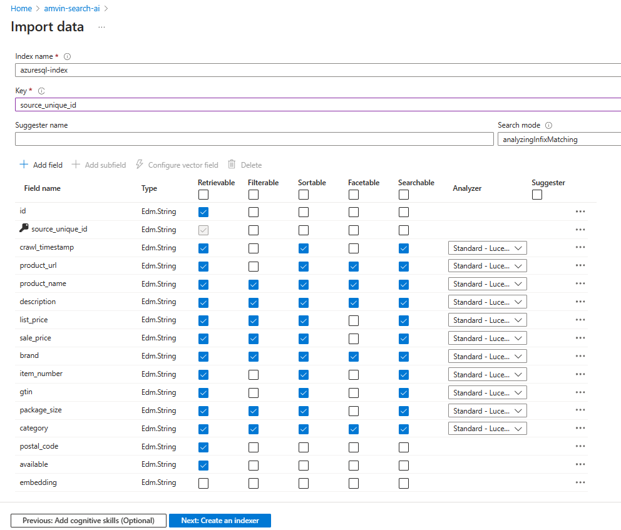Screen dimensions: 621x530
Task: Open the Search mode analyzingInfixMatching dropdown
Action: tap(559, 140)
